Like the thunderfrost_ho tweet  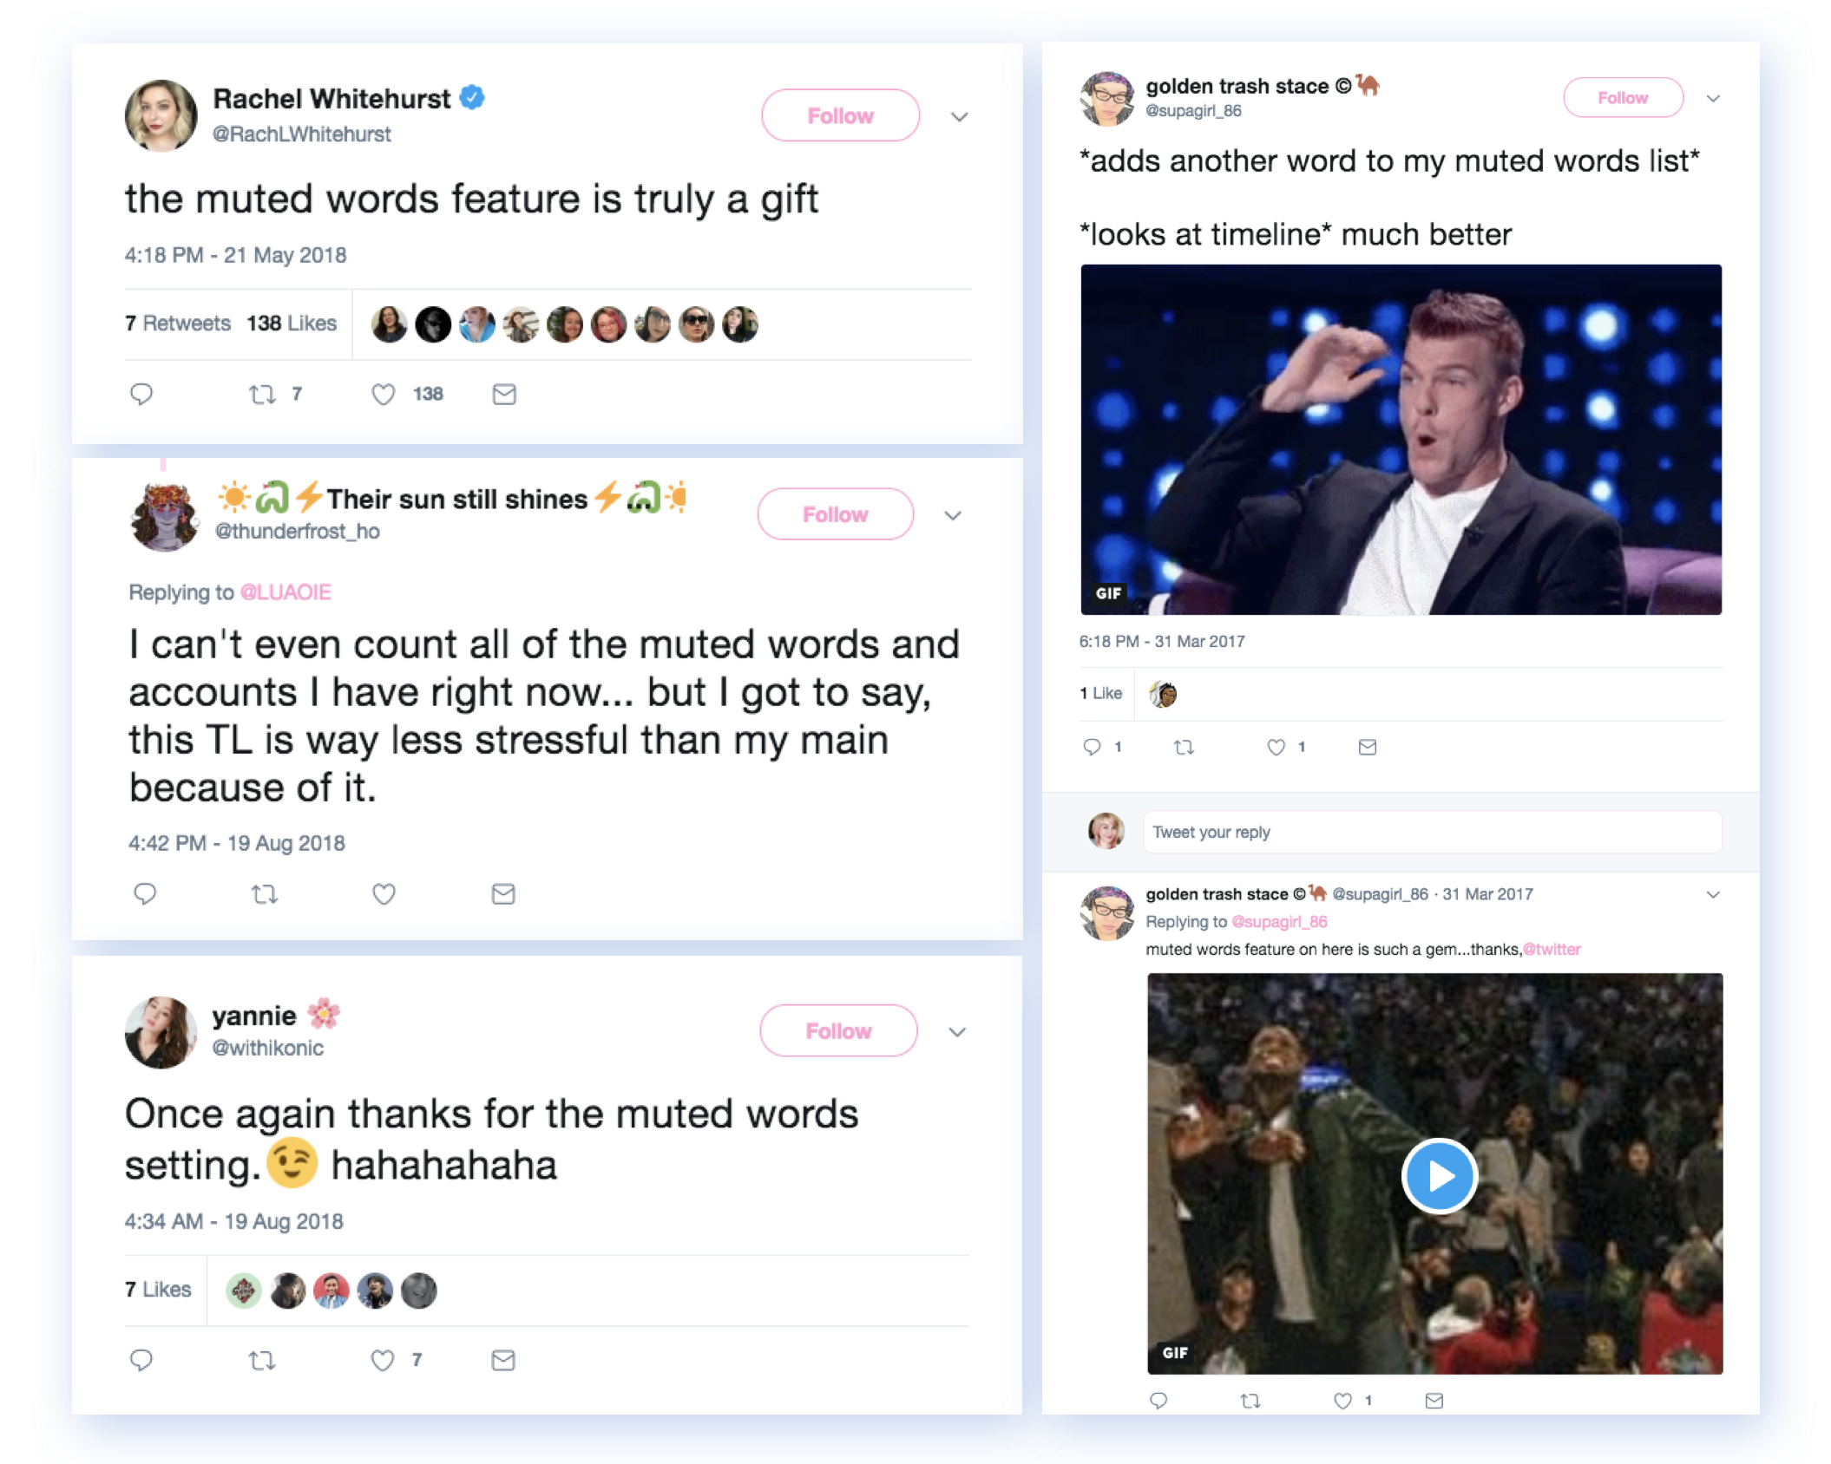click(x=384, y=894)
